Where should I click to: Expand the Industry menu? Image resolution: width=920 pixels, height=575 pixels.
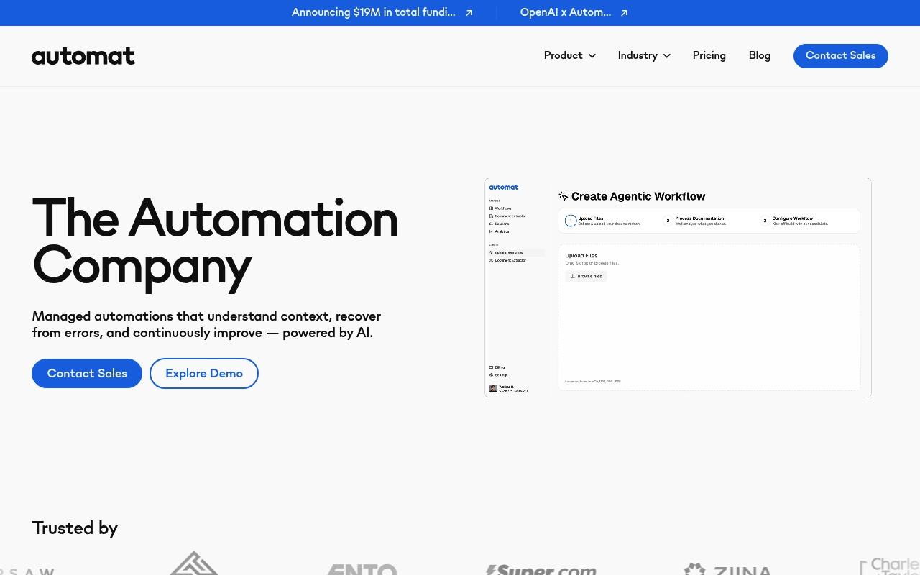(644, 55)
